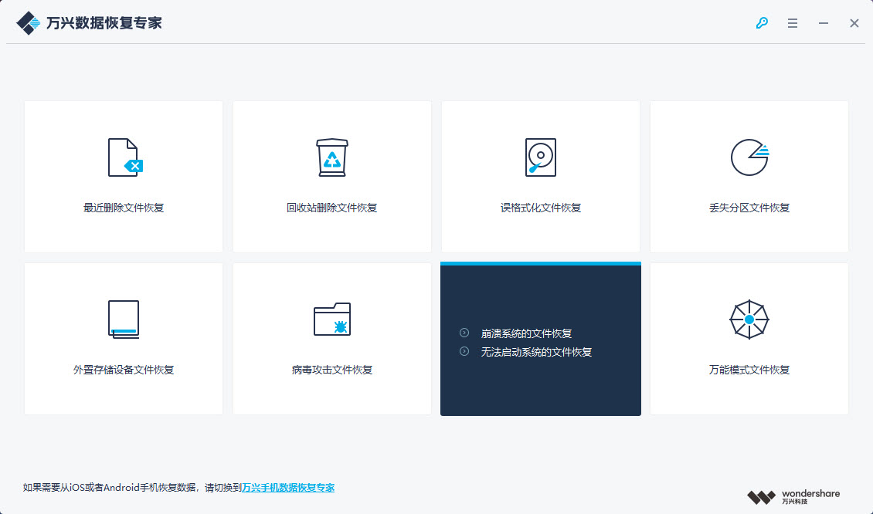Choose 崩溃系统的文件恢复 option

tap(526, 333)
